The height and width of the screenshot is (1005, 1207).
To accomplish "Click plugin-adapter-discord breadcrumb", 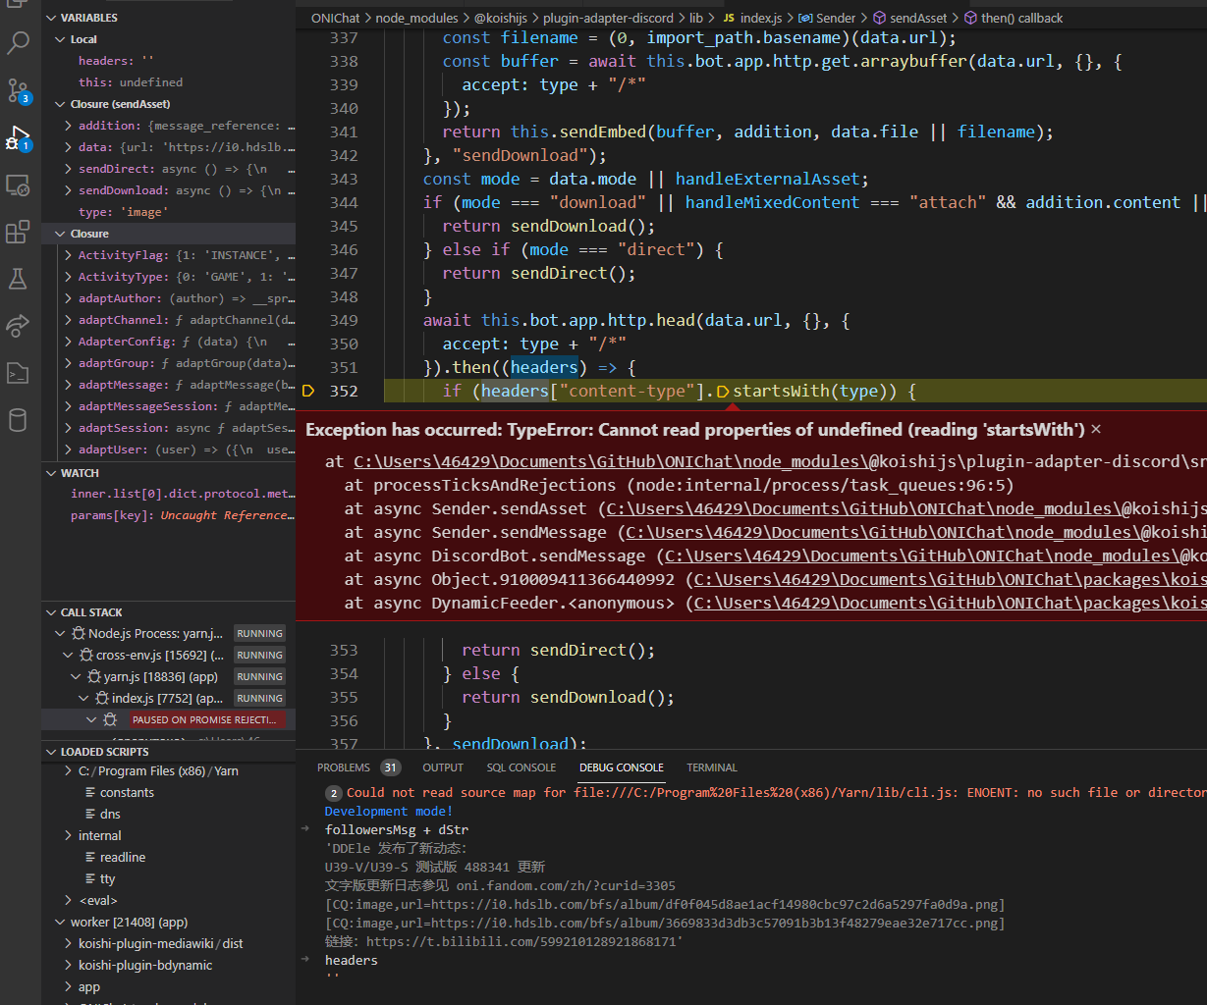I will pos(608,18).
